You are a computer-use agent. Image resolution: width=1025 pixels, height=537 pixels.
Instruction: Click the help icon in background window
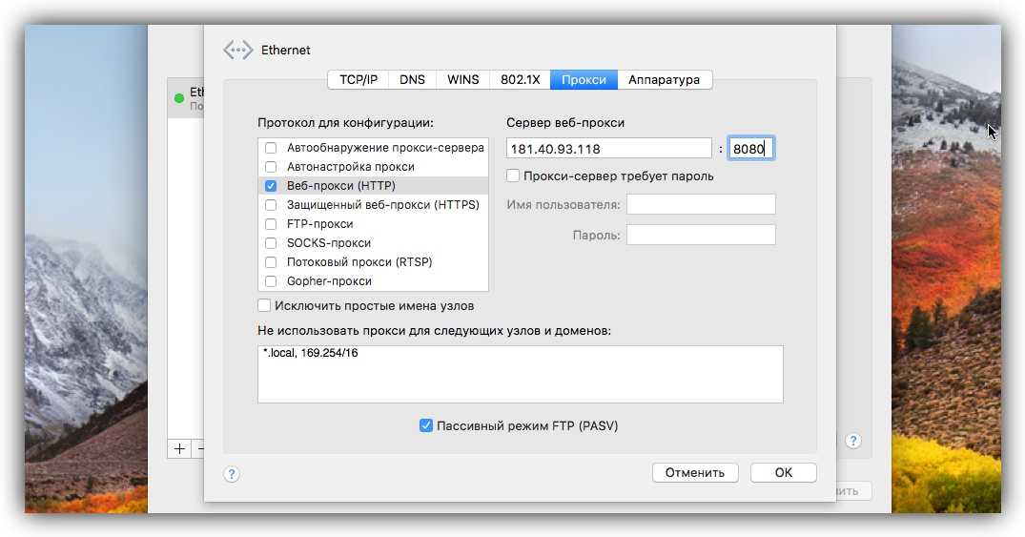(853, 441)
